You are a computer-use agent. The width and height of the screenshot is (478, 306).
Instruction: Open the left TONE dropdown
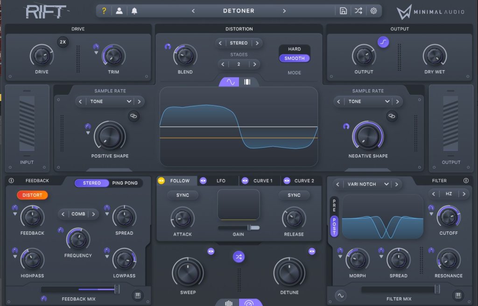tap(111, 102)
